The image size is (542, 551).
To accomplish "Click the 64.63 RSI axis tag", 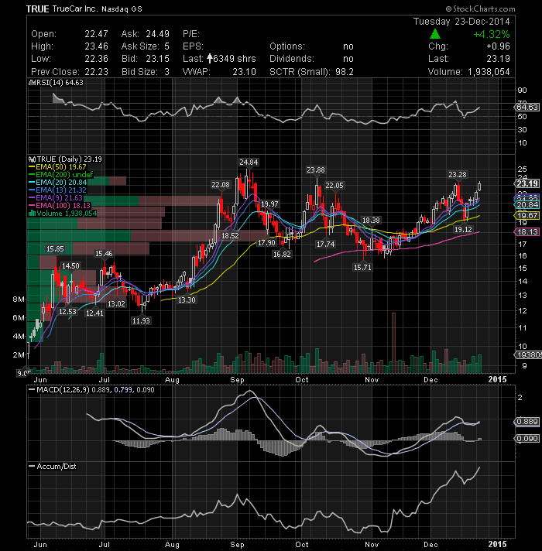I will pos(527,107).
